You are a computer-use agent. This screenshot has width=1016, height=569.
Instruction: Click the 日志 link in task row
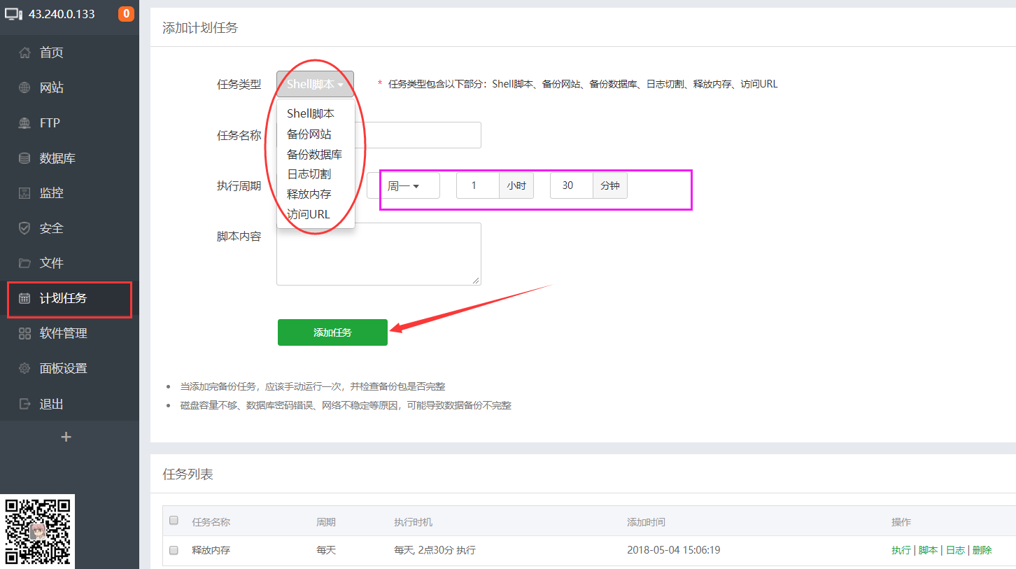pyautogui.click(x=955, y=550)
